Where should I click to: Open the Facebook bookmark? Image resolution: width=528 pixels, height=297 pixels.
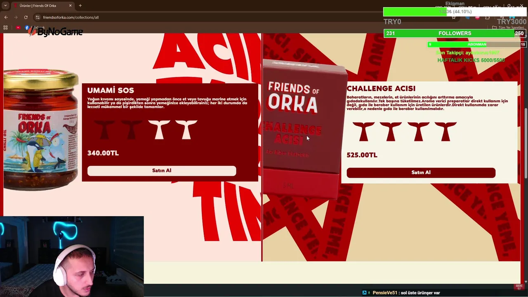35,28
